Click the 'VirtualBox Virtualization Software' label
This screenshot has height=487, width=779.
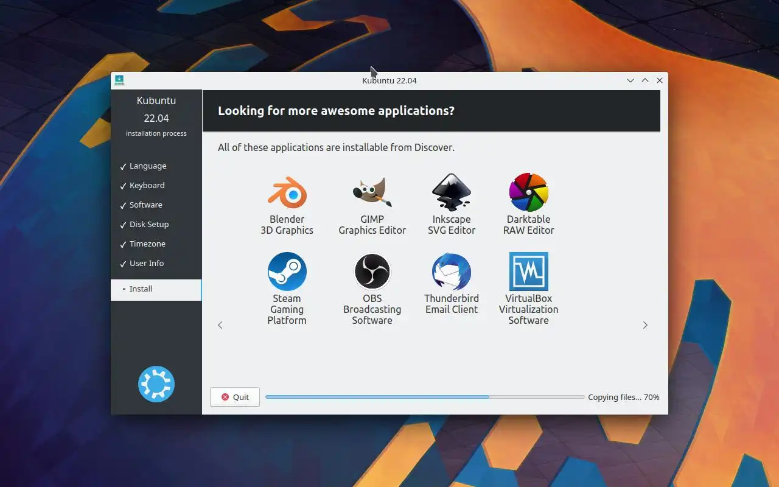tap(529, 309)
